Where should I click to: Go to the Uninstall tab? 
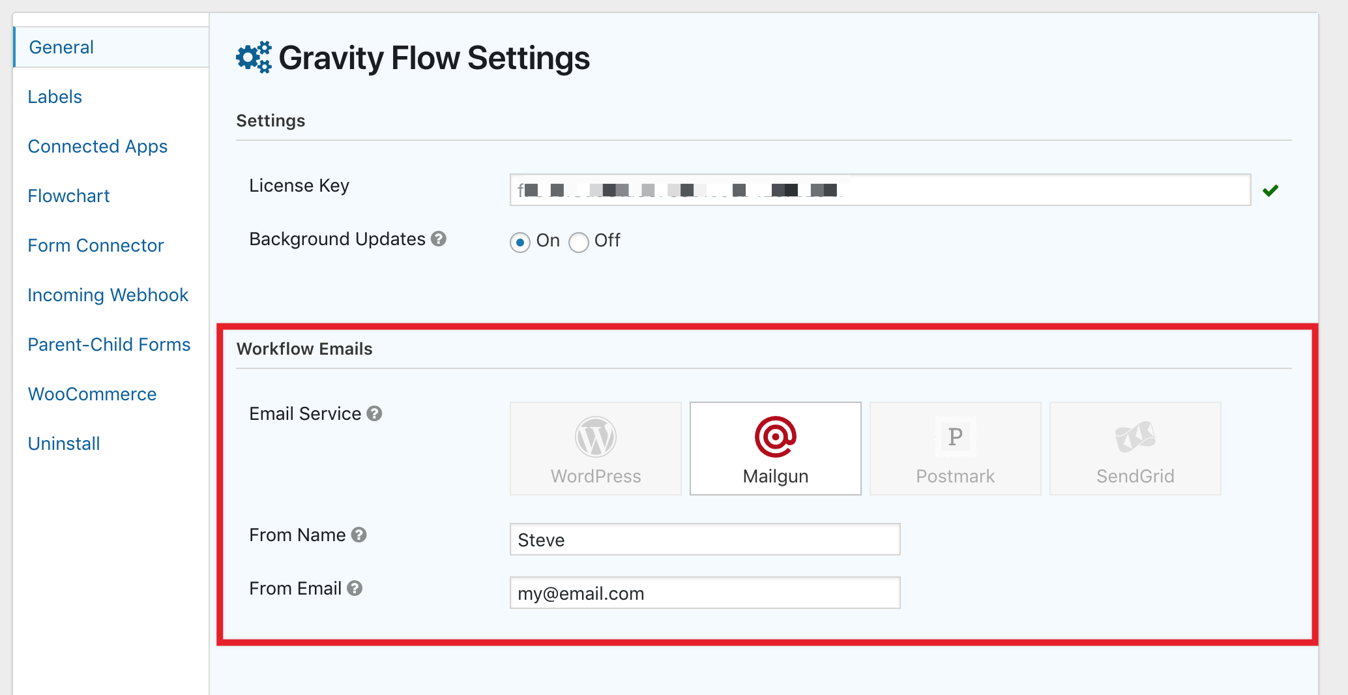click(x=64, y=443)
